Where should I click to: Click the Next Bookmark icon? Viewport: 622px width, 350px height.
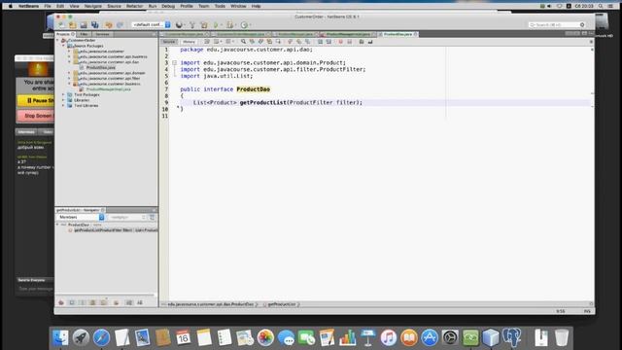click(298, 42)
